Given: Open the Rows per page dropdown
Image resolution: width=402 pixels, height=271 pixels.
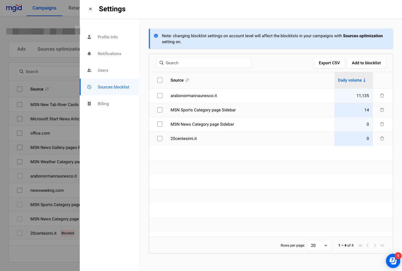Looking at the screenshot, I should [319, 245].
